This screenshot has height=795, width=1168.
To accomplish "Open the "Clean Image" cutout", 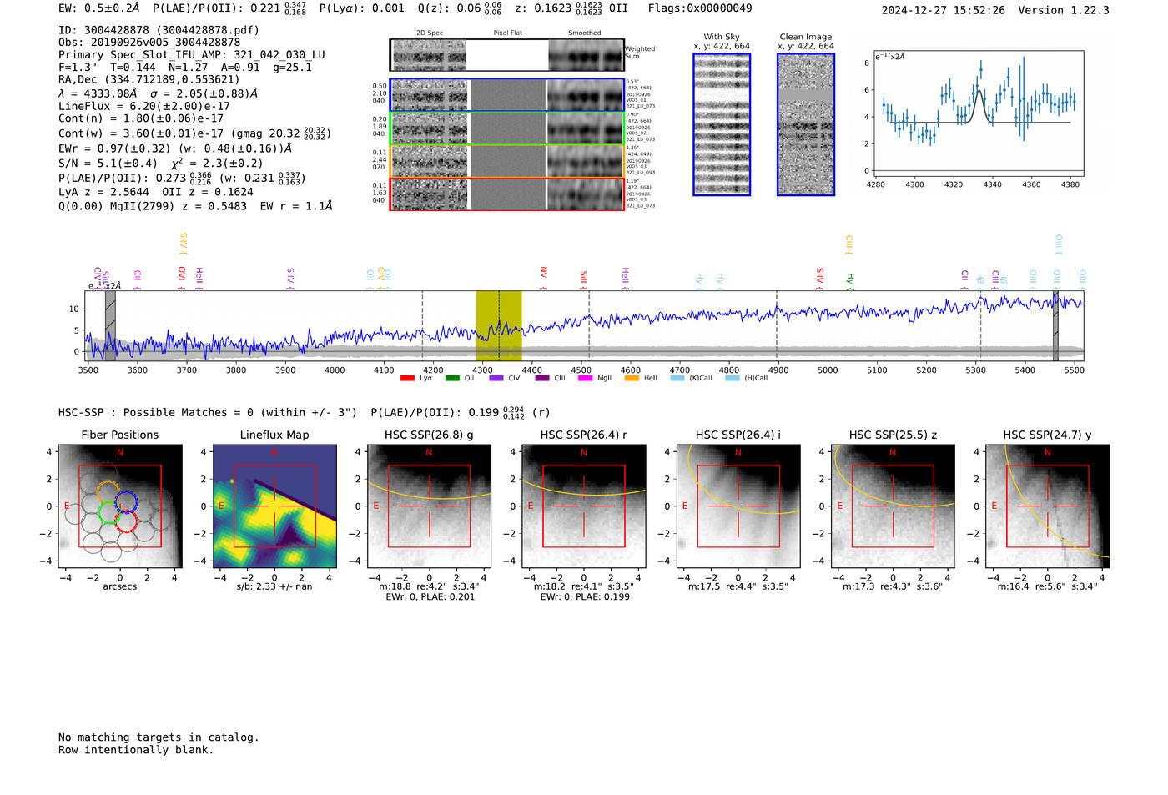I will [x=806, y=124].
